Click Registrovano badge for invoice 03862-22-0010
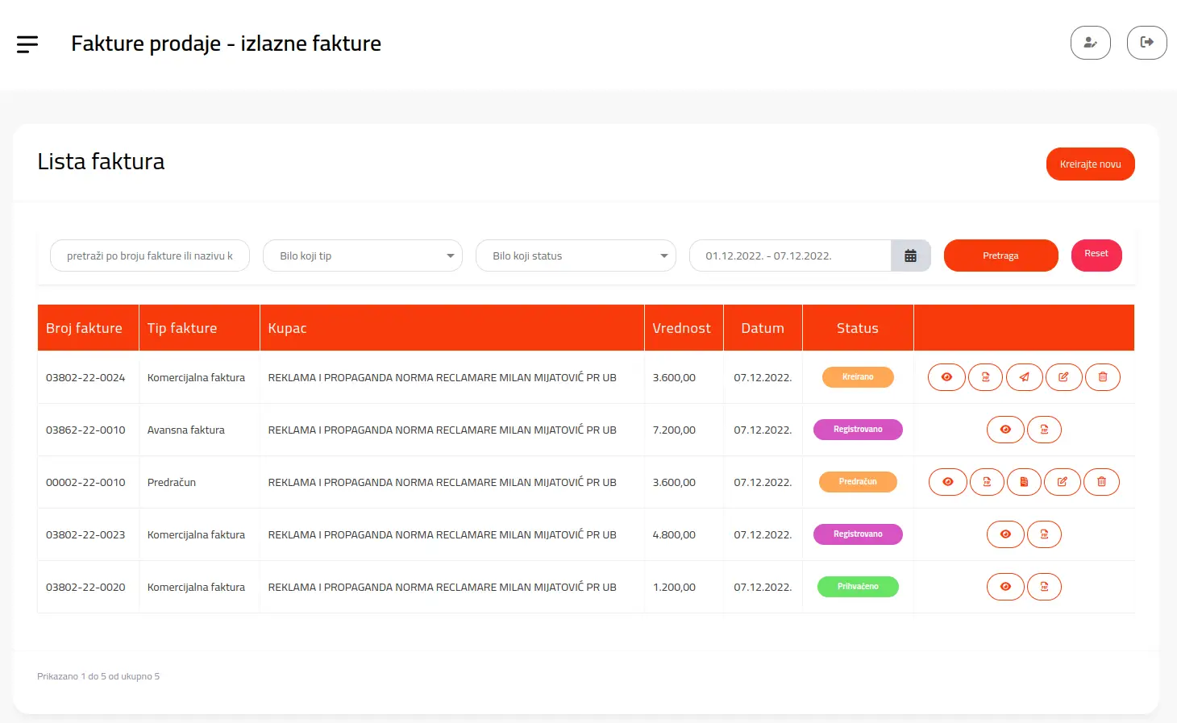This screenshot has width=1177, height=723. point(858,430)
